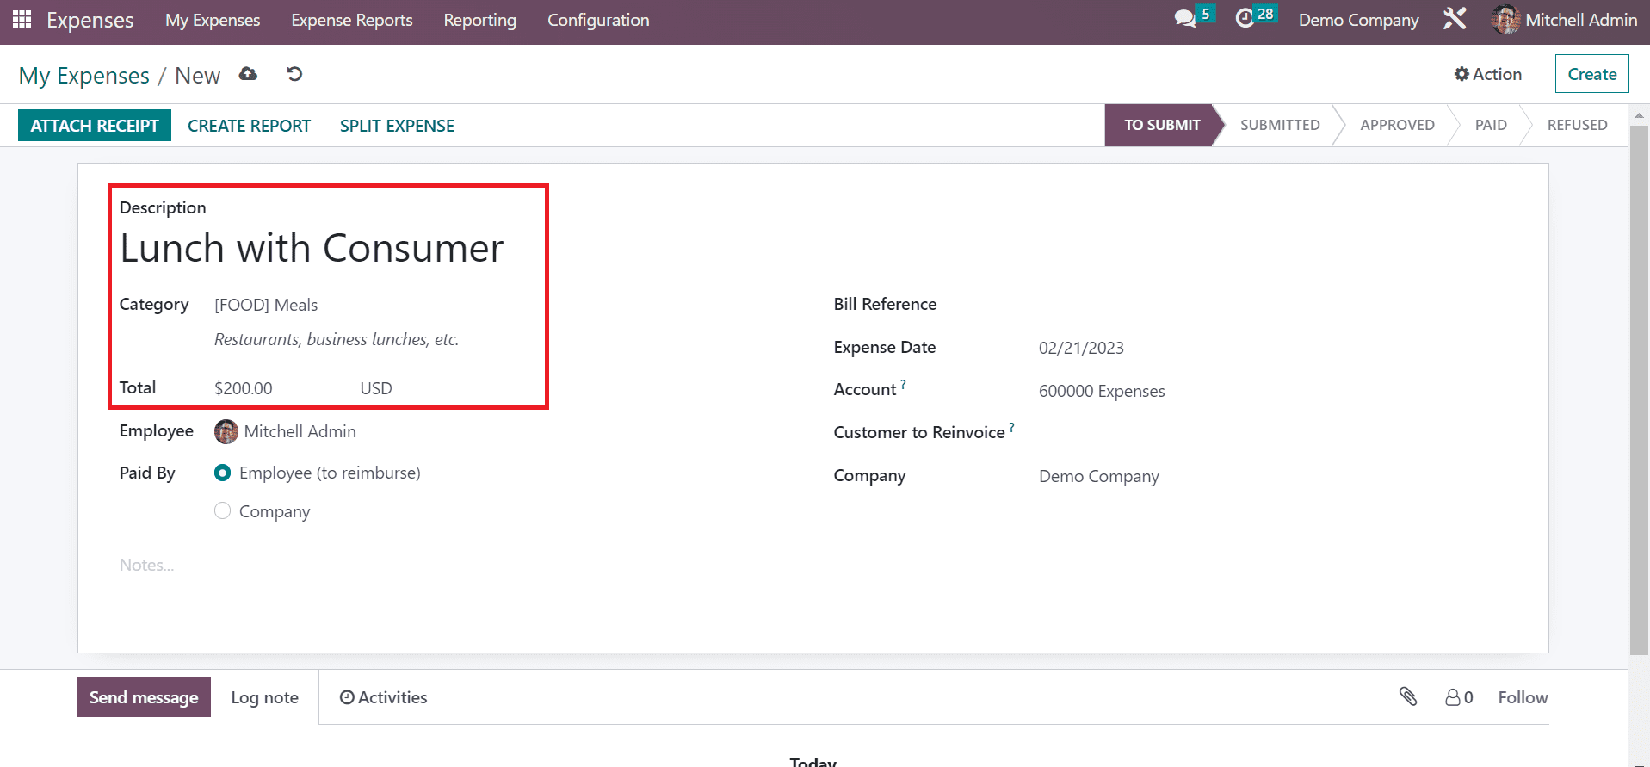Switch to the Log note tab
Screen dimensions: 1650x767
pos(264,697)
